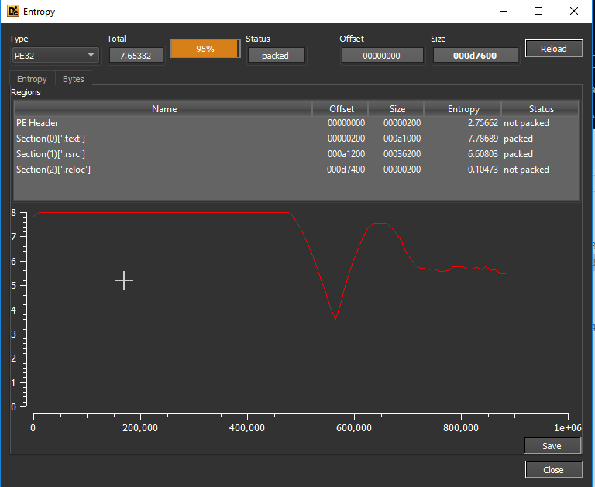The width and height of the screenshot is (595, 487).
Task: Select the Section(2)['.reloc'] row
Action: (297, 170)
